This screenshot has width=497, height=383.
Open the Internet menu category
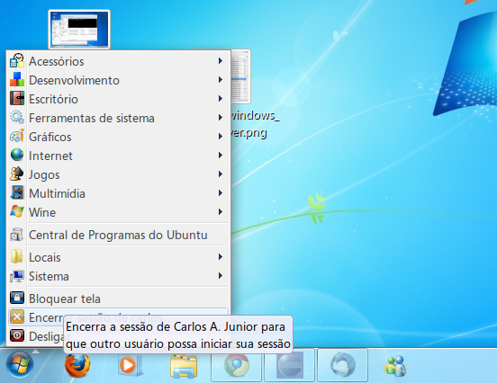point(118,156)
